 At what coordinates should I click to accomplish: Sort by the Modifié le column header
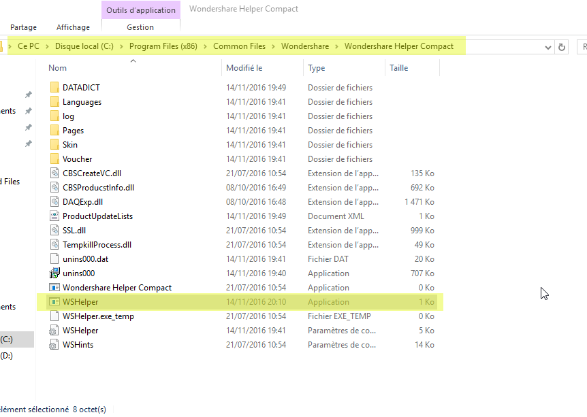[244, 68]
